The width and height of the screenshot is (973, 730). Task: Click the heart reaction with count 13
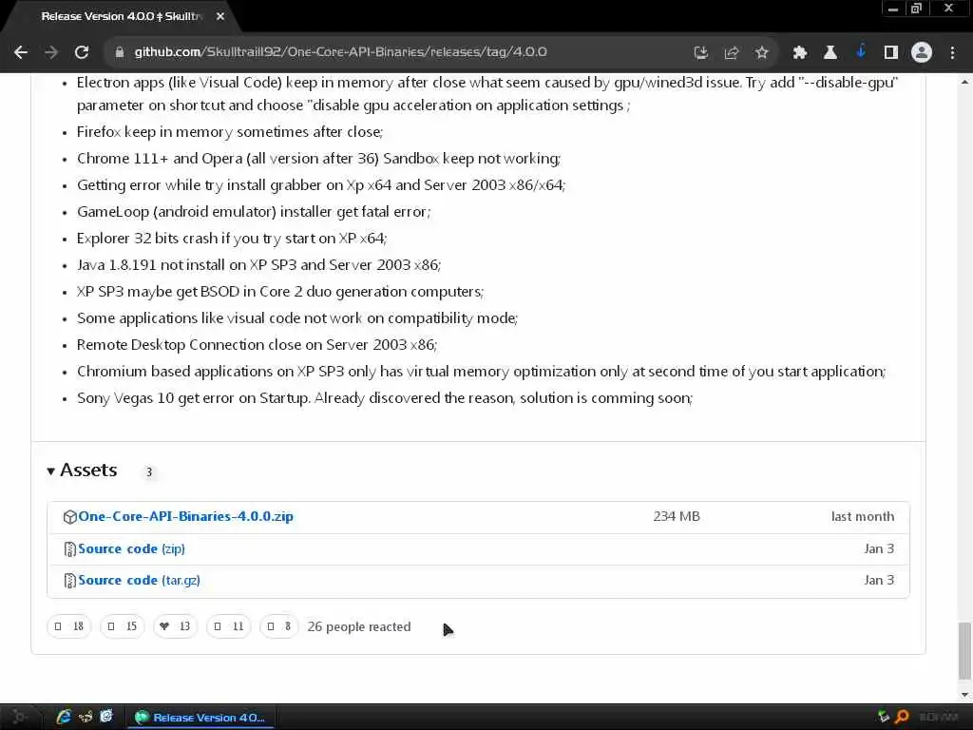[176, 626]
